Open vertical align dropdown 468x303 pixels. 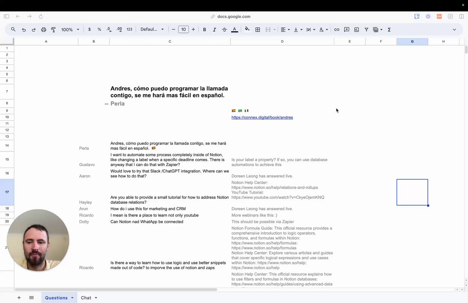click(x=298, y=30)
